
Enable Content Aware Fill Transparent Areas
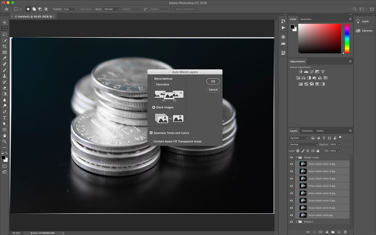pyautogui.click(x=151, y=141)
